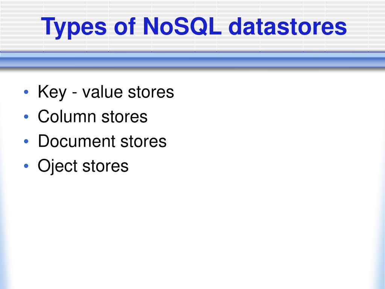Click the word 'Column' in the second bullet
This screenshot has width=385, height=289.
coord(67,116)
